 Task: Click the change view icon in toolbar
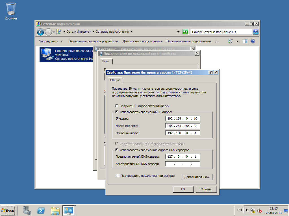tap(231, 41)
